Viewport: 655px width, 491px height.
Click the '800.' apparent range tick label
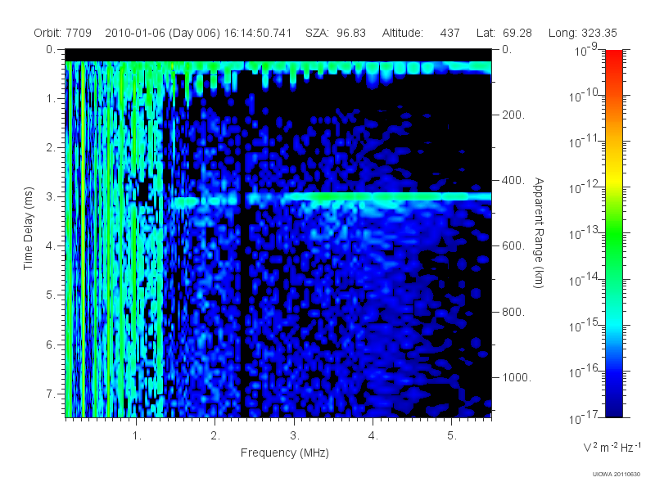pyautogui.click(x=513, y=312)
